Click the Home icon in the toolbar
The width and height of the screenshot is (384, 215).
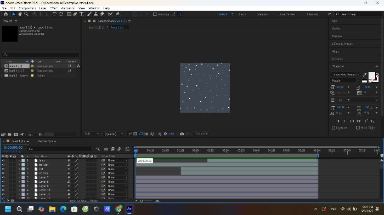(x=5, y=14)
